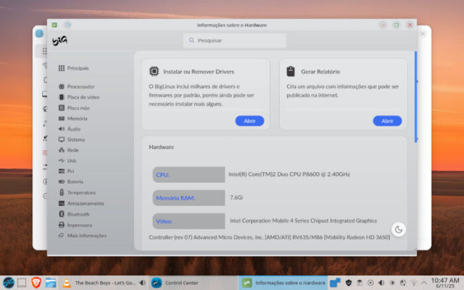Select the CPU label row

click(x=189, y=175)
